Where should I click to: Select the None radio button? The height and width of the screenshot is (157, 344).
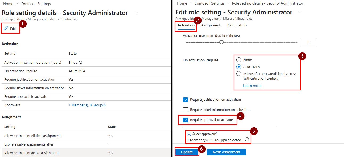[x=239, y=59]
